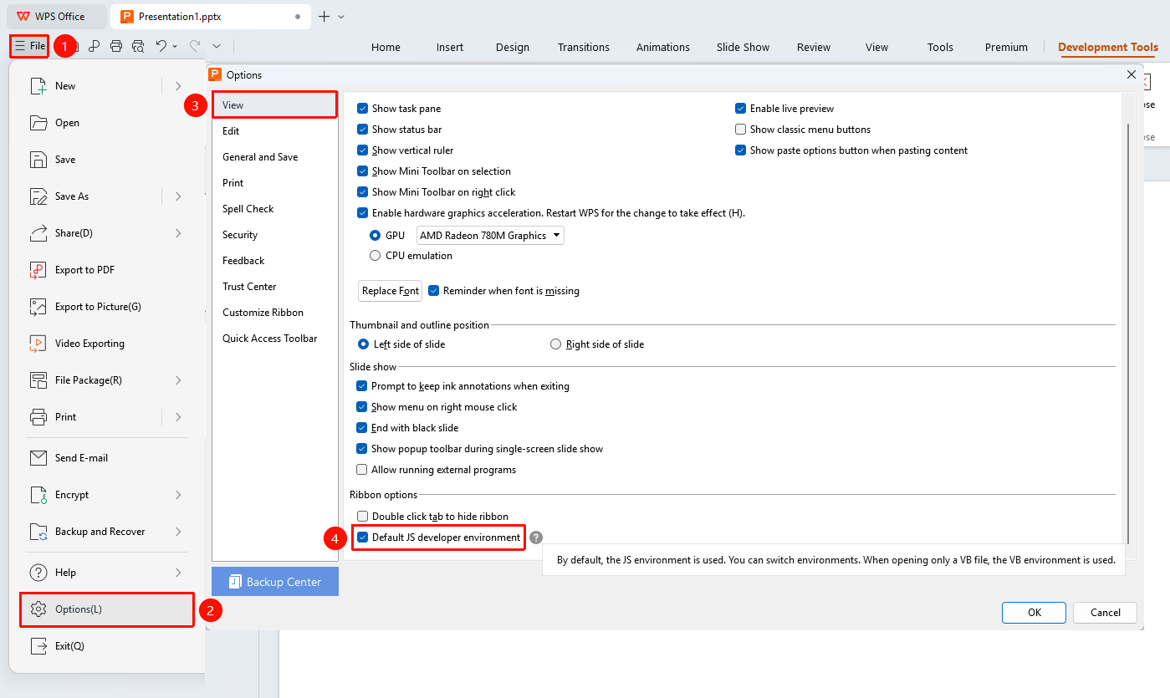Switch to the Edit options category
Image resolution: width=1170 pixels, height=698 pixels.
point(274,131)
